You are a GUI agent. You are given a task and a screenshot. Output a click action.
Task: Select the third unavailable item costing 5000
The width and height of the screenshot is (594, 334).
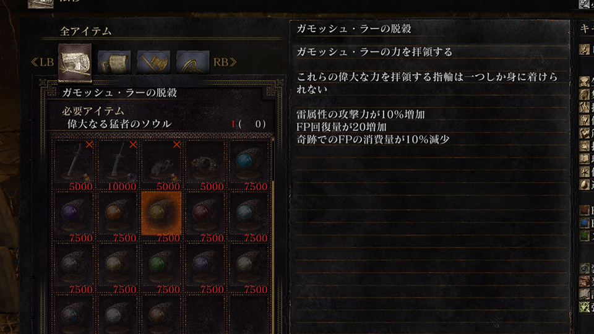tap(161, 165)
